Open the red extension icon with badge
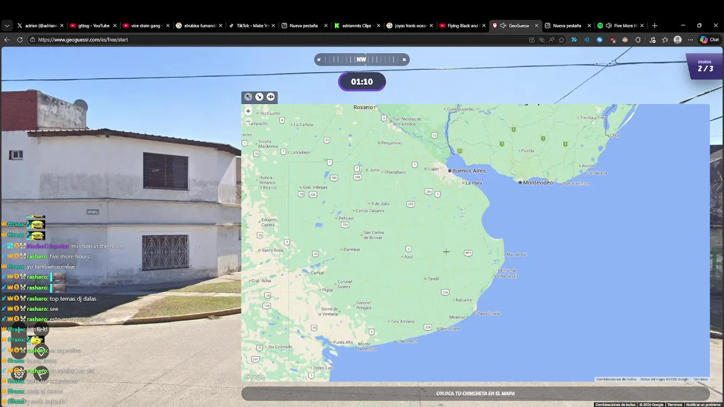This screenshot has width=724, height=407. point(613,40)
